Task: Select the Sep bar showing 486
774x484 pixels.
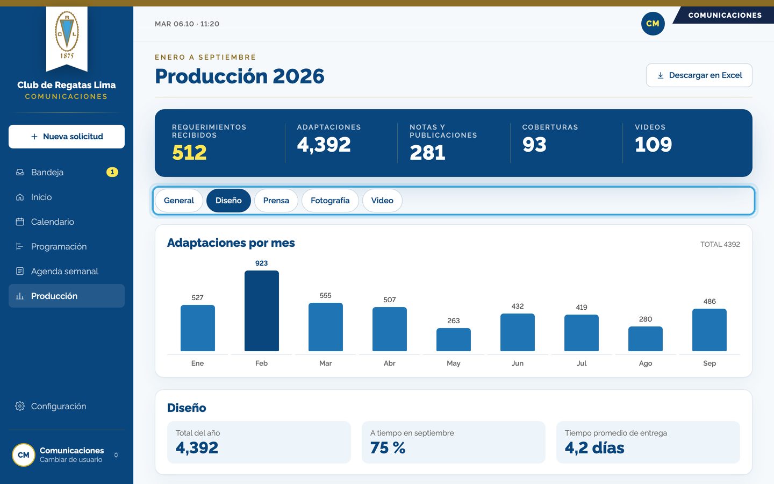Action: click(709, 330)
